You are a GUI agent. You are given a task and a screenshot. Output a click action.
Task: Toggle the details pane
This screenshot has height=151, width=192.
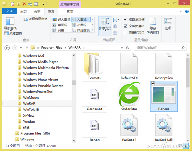[36, 19]
